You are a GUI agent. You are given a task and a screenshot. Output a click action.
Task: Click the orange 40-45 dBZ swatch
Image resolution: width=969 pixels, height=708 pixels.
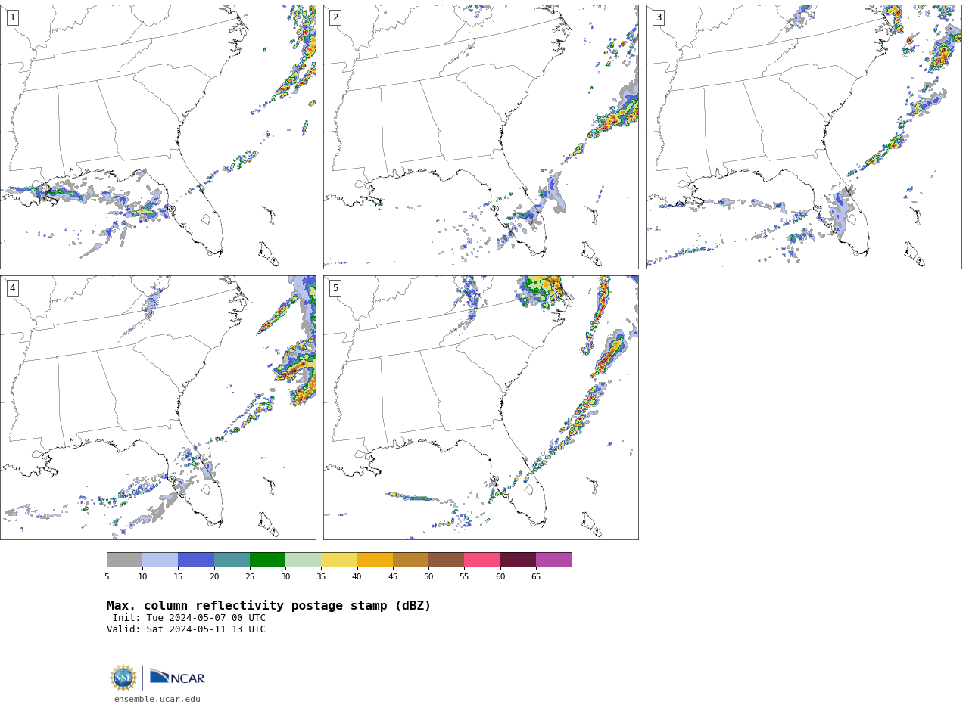375,560
